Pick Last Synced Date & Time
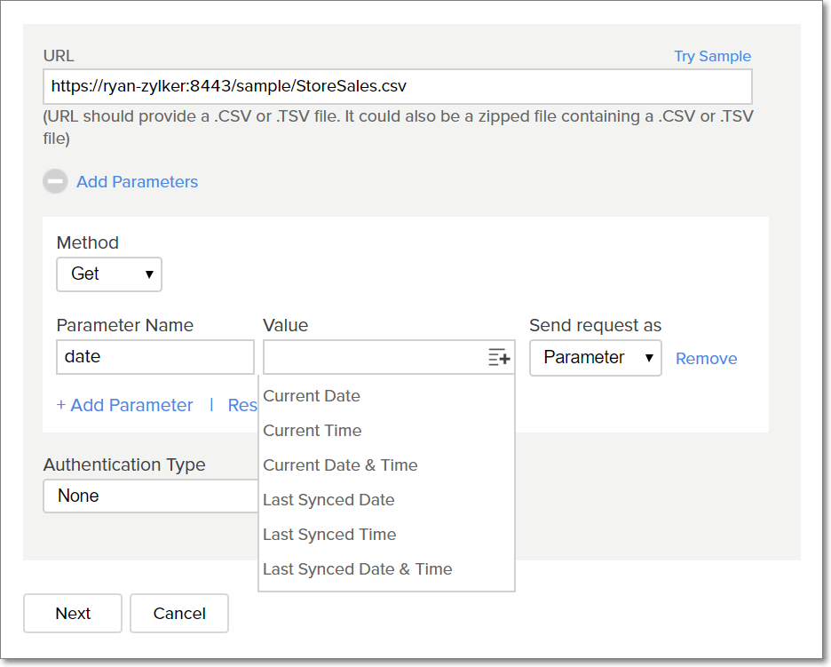Image resolution: width=831 pixels, height=667 pixels. tap(358, 569)
